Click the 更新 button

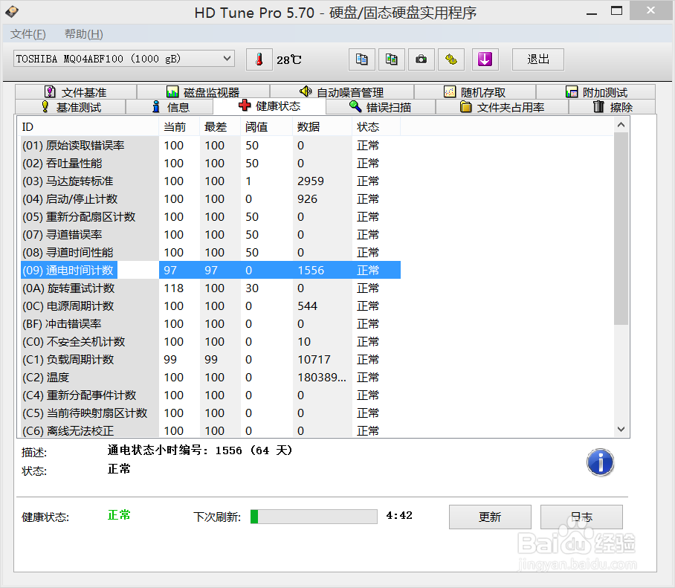pyautogui.click(x=490, y=517)
